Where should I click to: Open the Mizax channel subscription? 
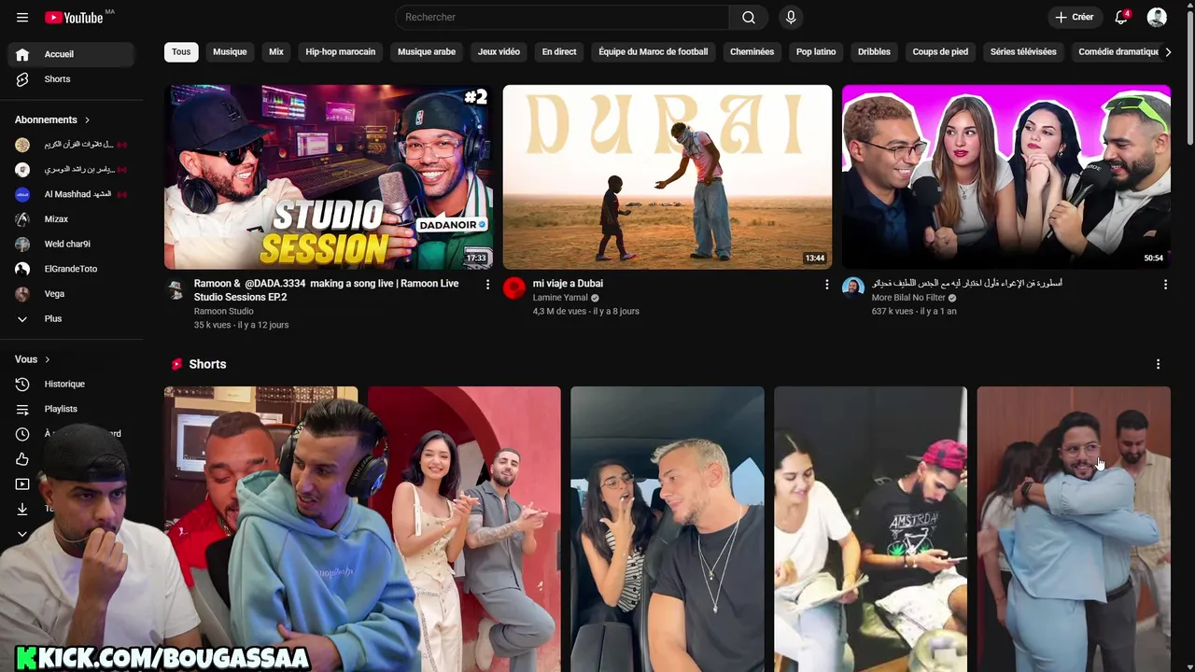pyautogui.click(x=71, y=219)
